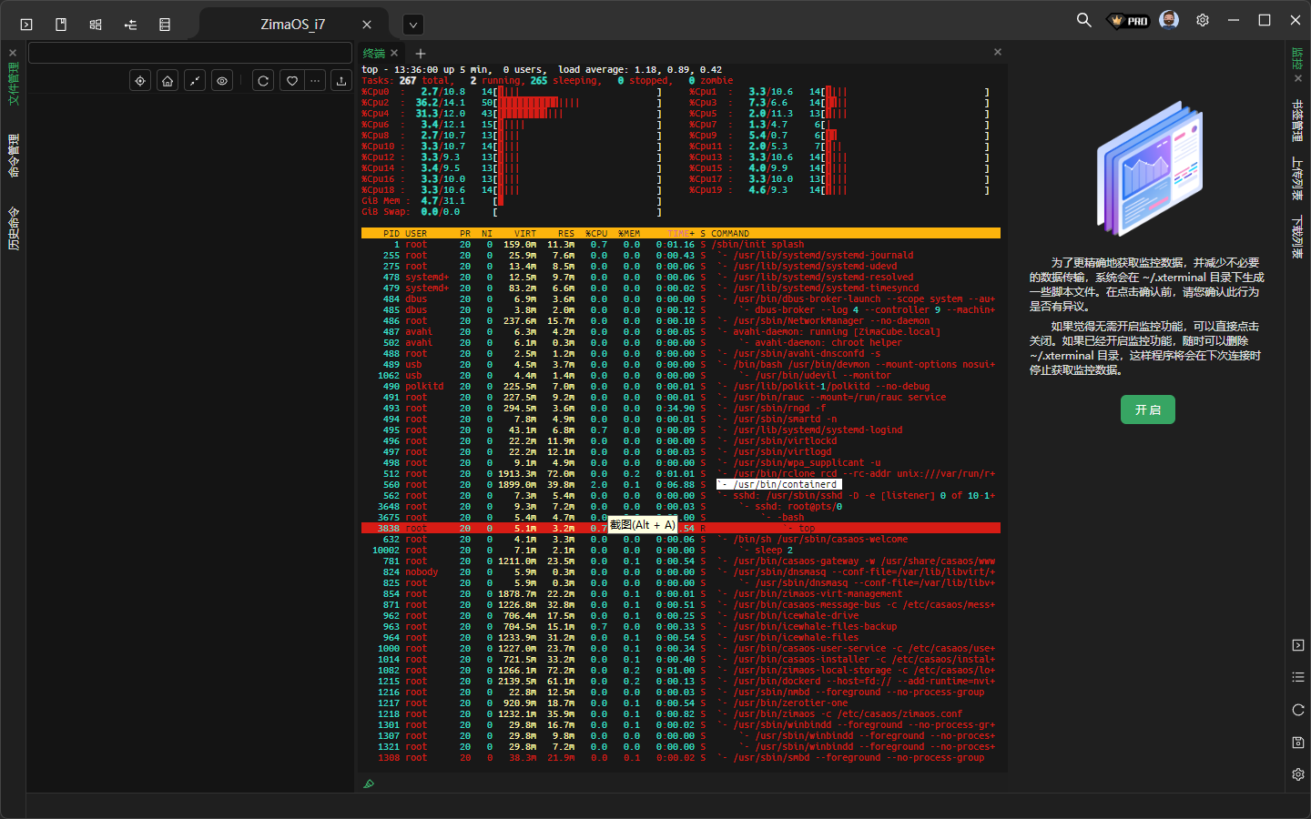Open the 书签管理 bookmark tab
Viewport: 1311px width, 819px height.
[x=1298, y=120]
